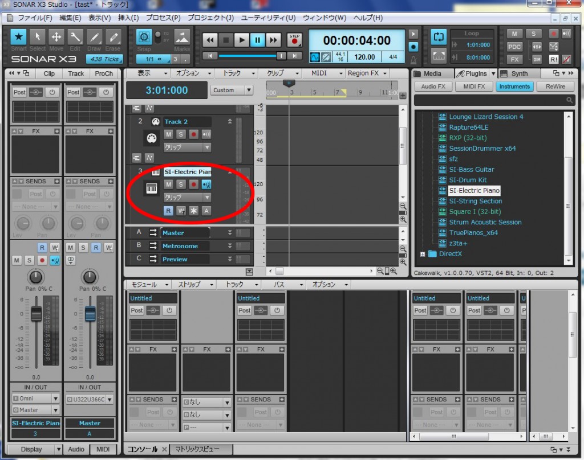Select TruePianos_x64 in the instrument list
Viewport: 584px width, 460px height.
coord(473,233)
